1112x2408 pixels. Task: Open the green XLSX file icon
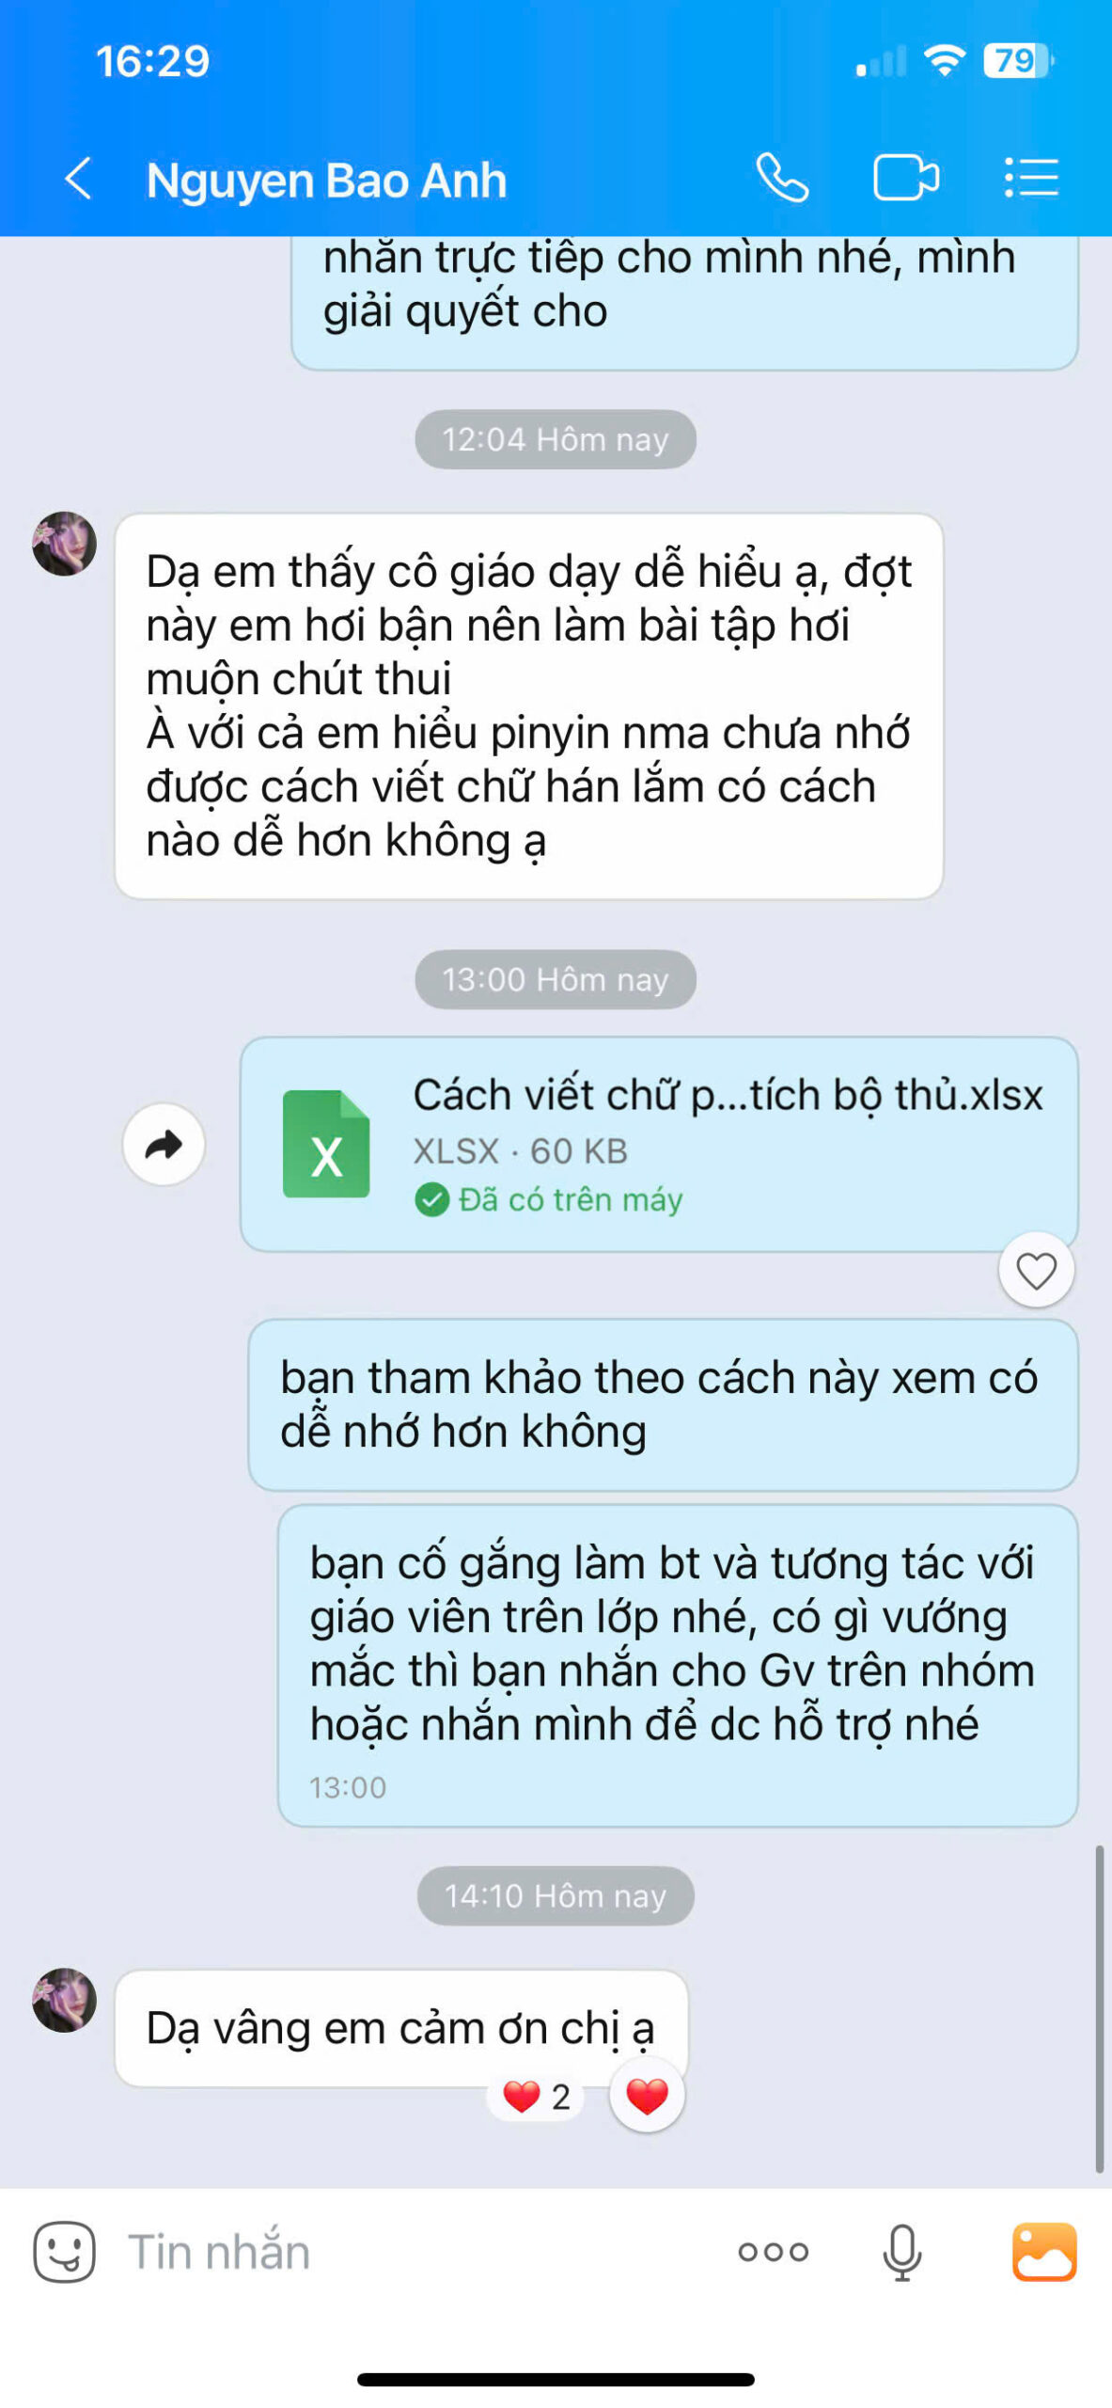click(326, 1144)
